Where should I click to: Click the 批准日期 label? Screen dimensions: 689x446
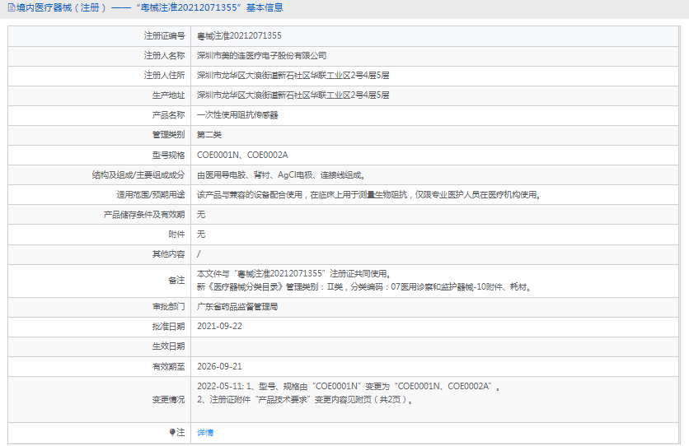[169, 327]
